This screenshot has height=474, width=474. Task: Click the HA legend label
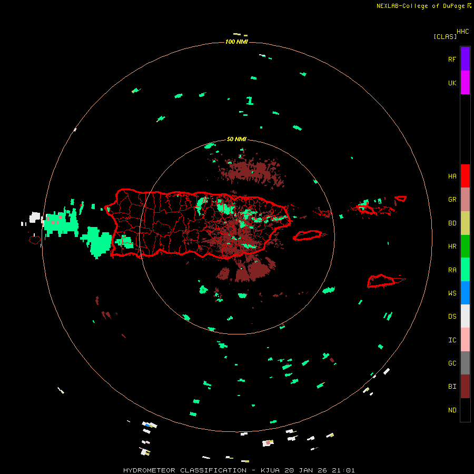452,176
